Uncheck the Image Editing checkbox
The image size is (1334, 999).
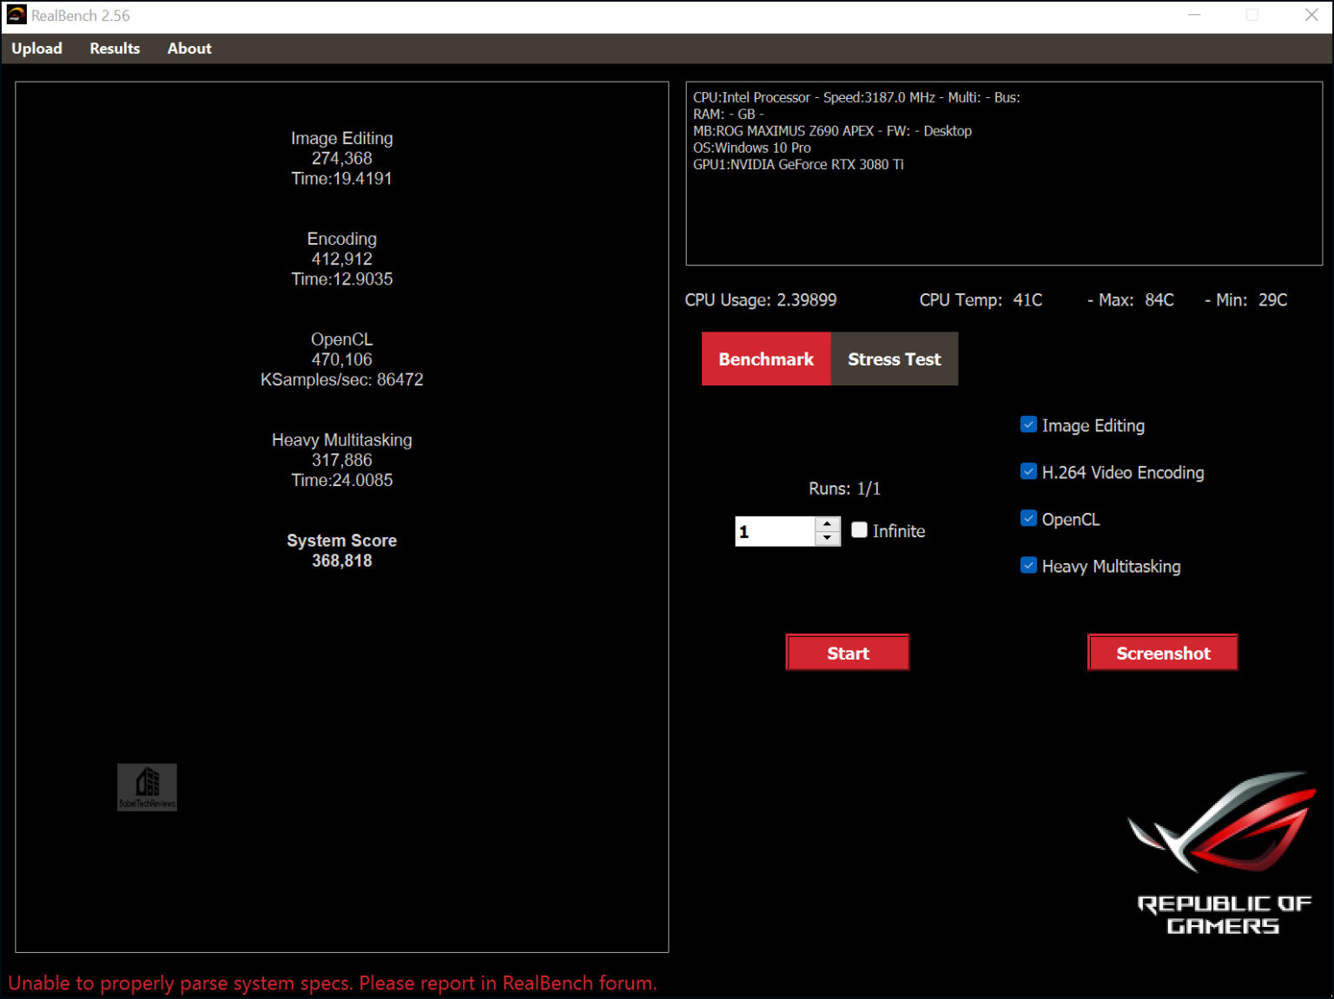[1029, 424]
